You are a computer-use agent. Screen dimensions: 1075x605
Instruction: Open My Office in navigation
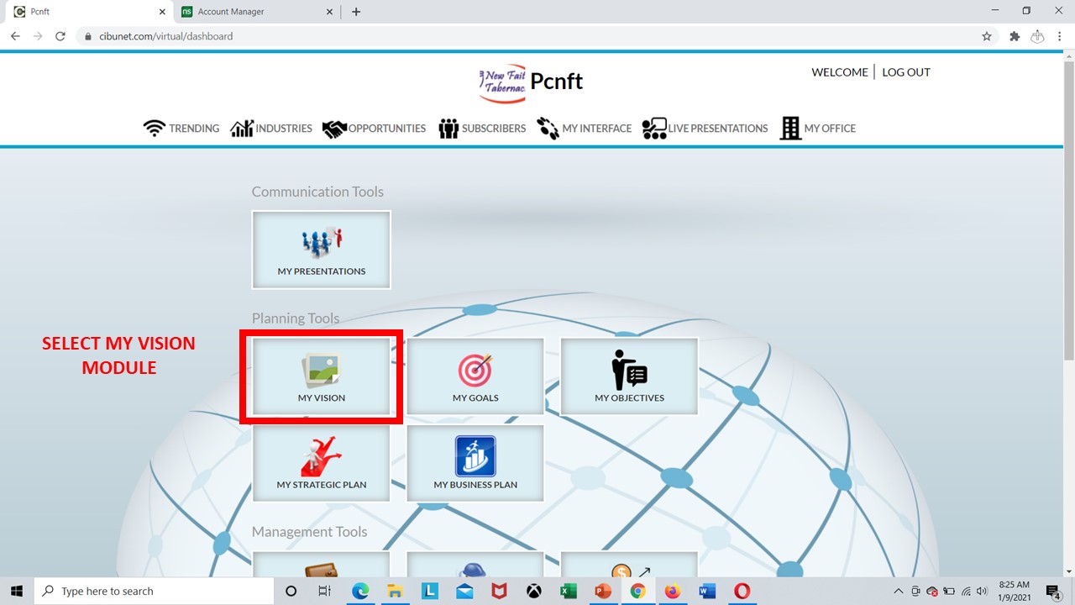tap(818, 129)
